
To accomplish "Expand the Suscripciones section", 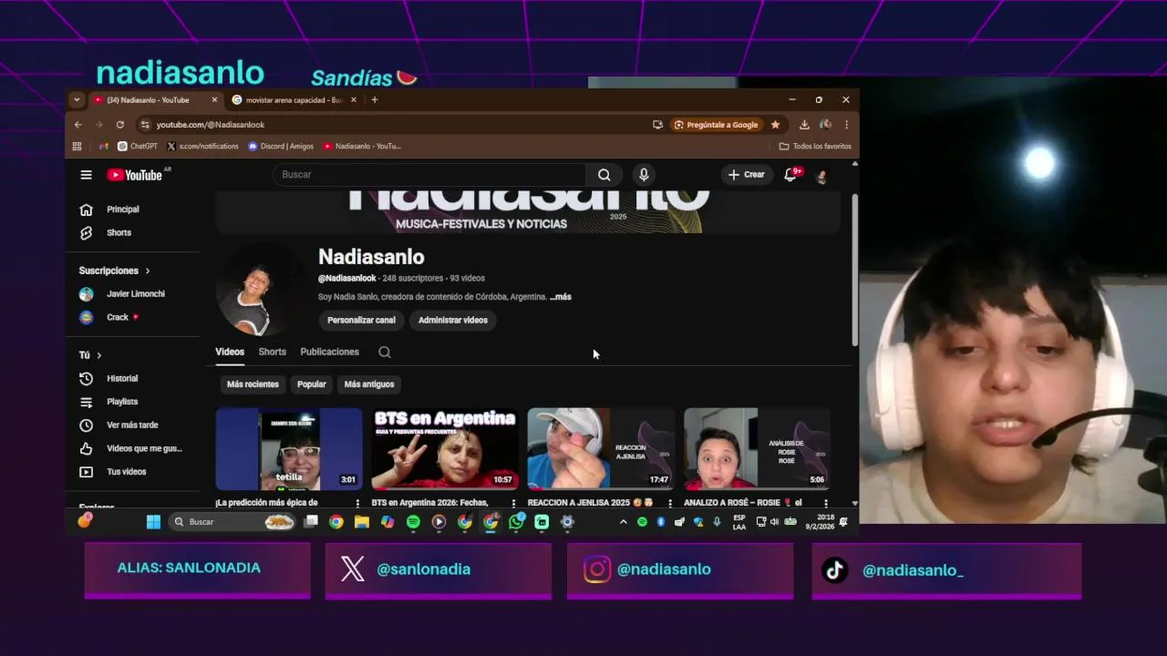I will [115, 271].
